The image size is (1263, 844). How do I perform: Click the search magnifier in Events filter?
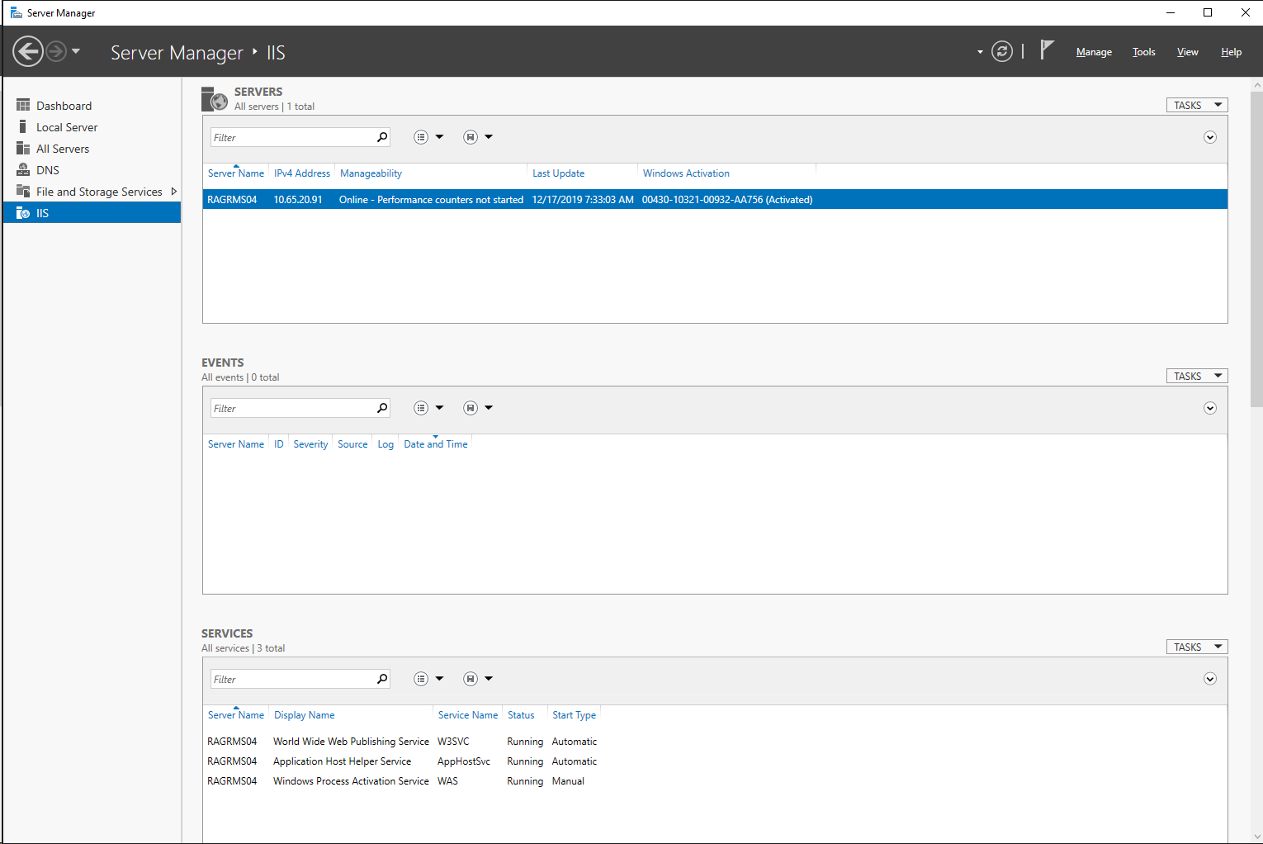tap(382, 408)
